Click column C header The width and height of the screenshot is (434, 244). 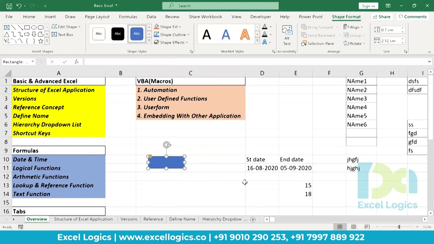pos(191,73)
